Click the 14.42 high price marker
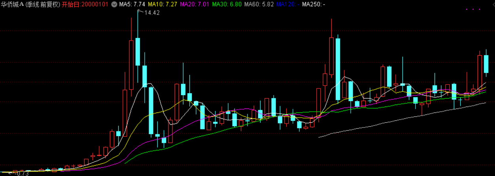This screenshot has height=176, width=495. click(152, 13)
